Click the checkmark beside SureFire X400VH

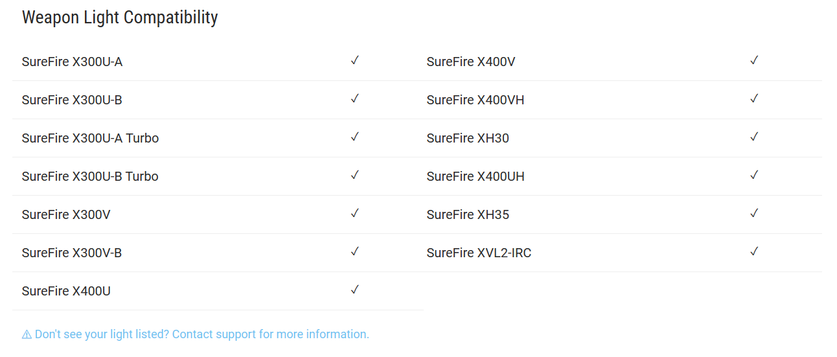coord(754,99)
